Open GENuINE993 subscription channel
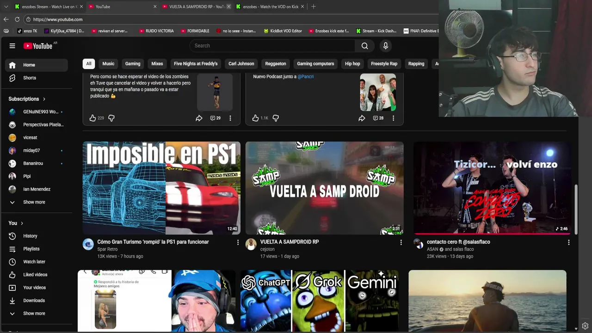 click(36, 112)
